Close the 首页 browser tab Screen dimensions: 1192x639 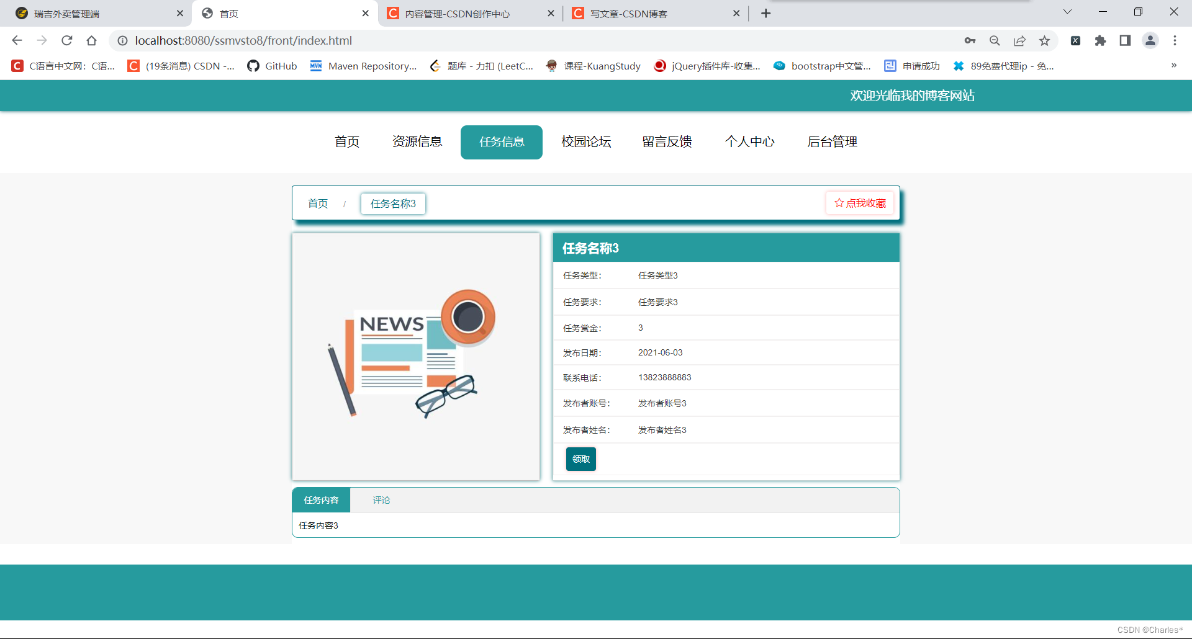[x=365, y=13]
